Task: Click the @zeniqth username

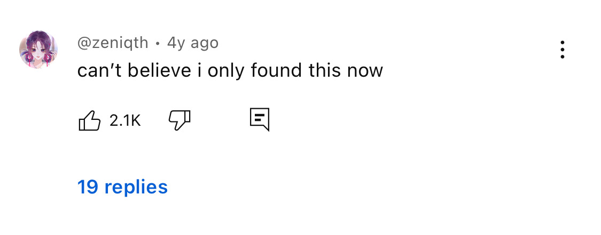Action: coord(113,43)
